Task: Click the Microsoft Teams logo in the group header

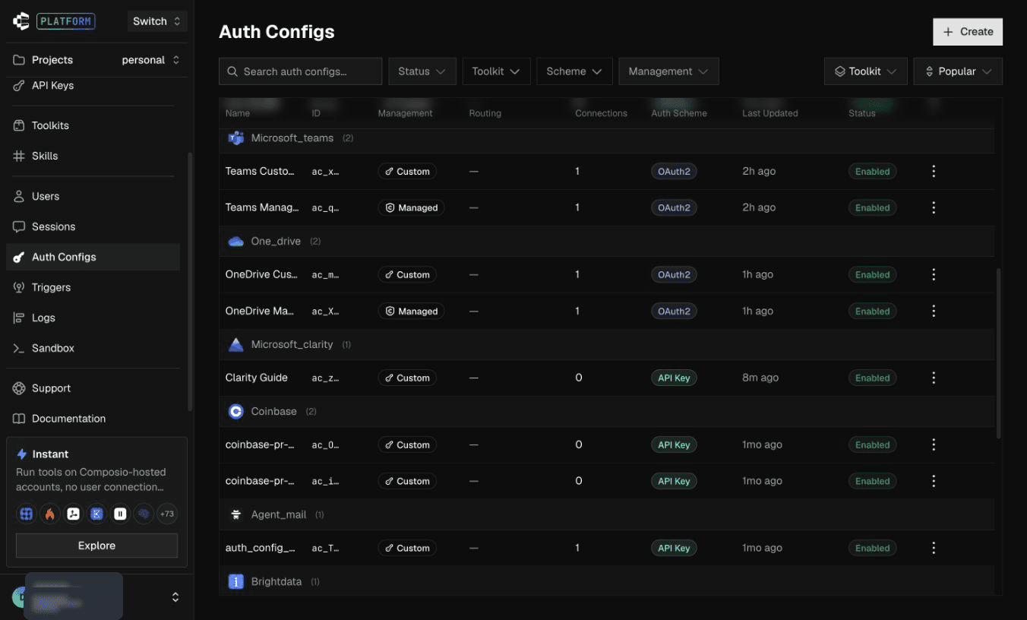Action: coord(236,138)
